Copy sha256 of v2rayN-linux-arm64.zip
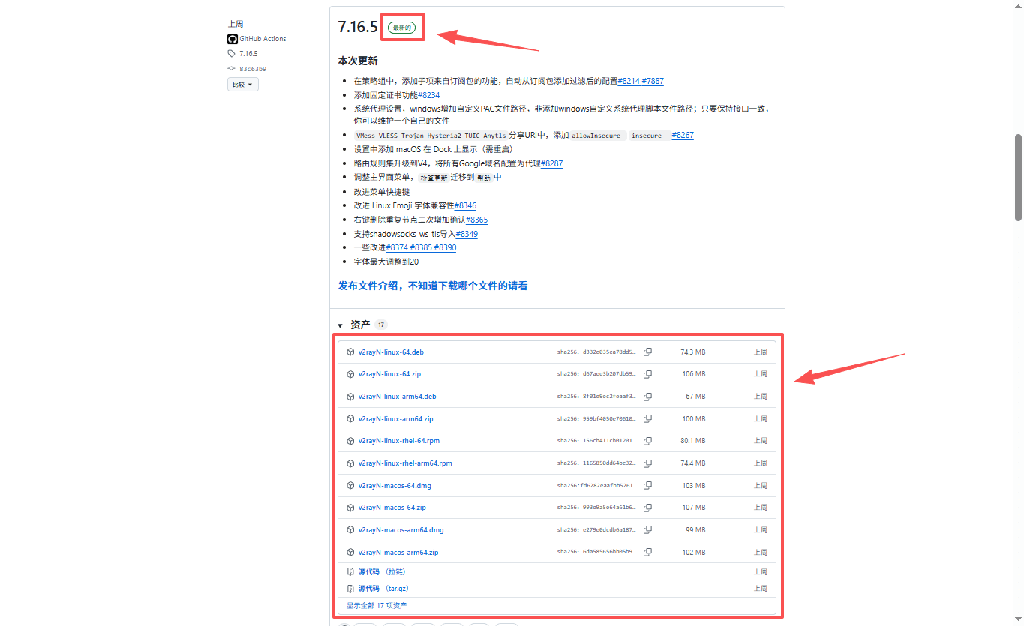The width and height of the screenshot is (1024, 626). pos(647,418)
